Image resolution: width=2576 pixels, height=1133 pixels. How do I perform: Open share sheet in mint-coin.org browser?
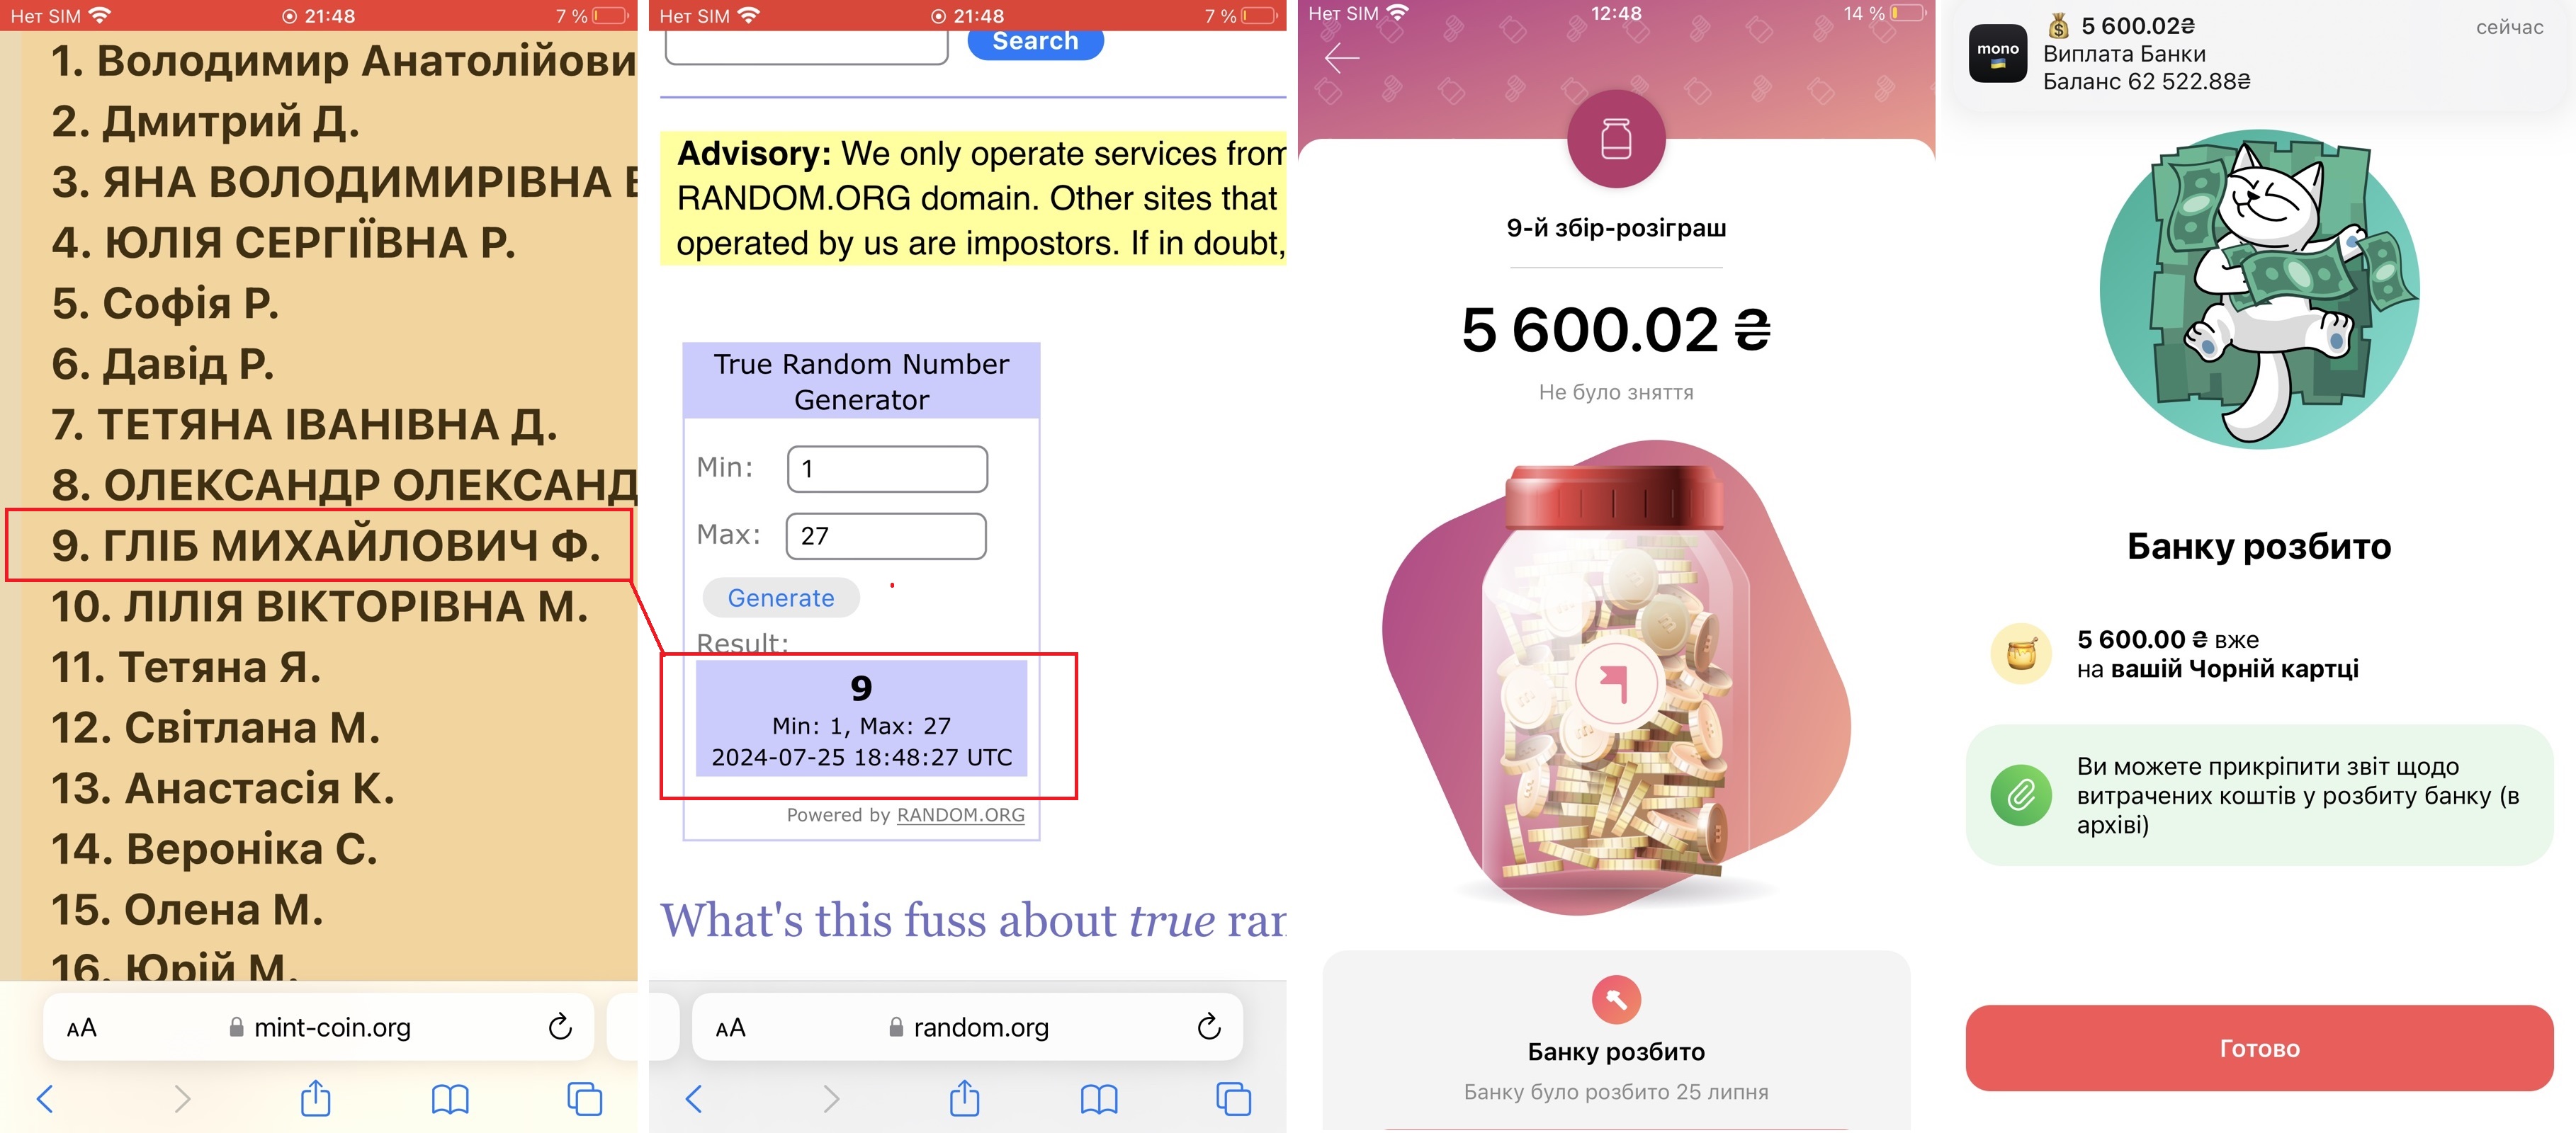315,1098
